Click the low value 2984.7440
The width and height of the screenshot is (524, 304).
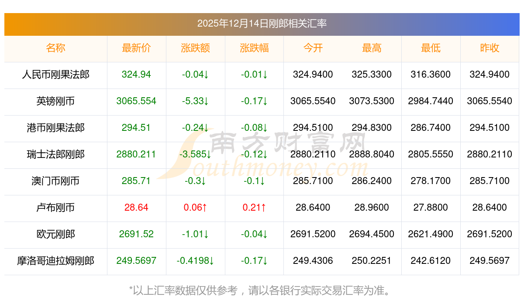431,101
